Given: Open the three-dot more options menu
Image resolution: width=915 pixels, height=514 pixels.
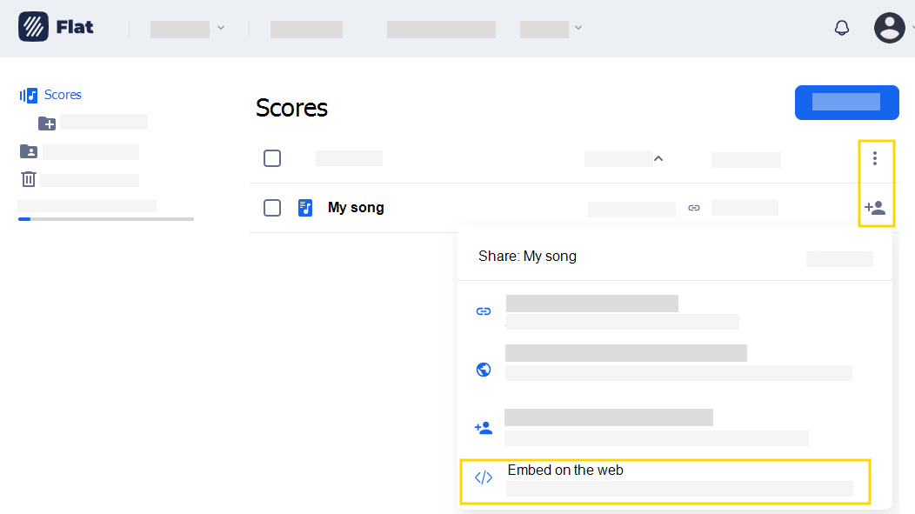Looking at the screenshot, I should click(x=875, y=158).
